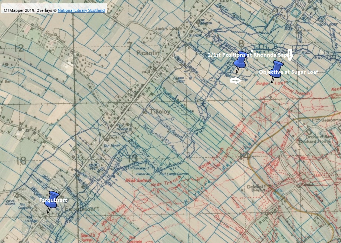The height and width of the screenshot is (243, 341).
Task: Click the 'Red Lamp Corner' label
Action: click(174, 174)
